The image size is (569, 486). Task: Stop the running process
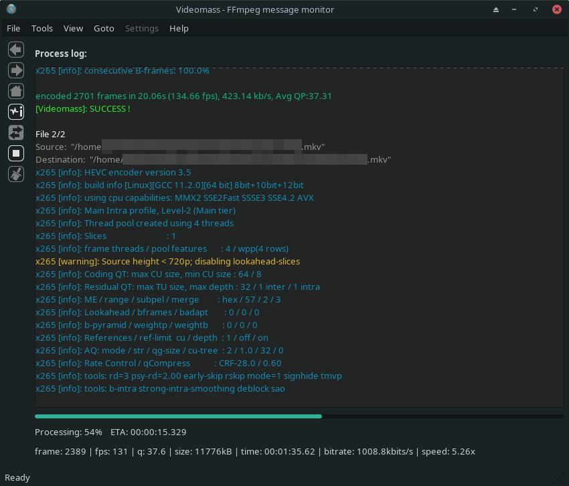pos(16,153)
